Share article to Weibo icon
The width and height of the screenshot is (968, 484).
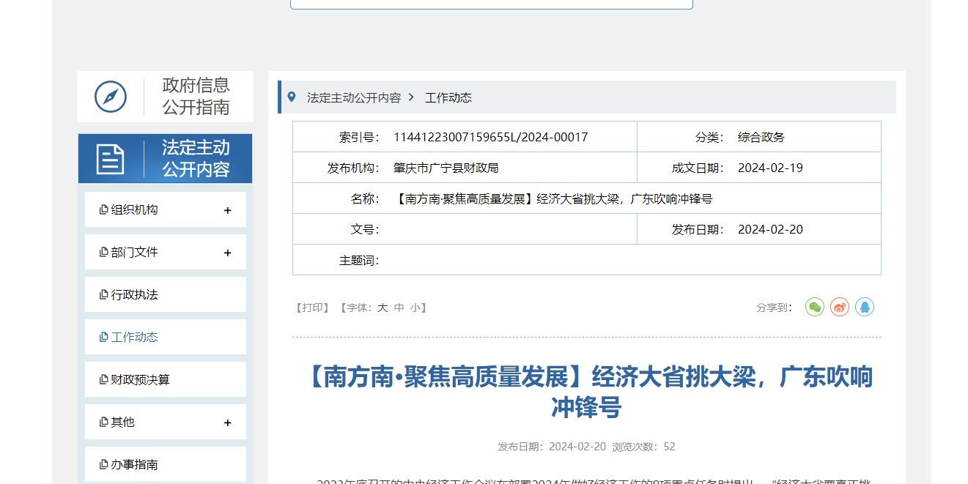839,308
